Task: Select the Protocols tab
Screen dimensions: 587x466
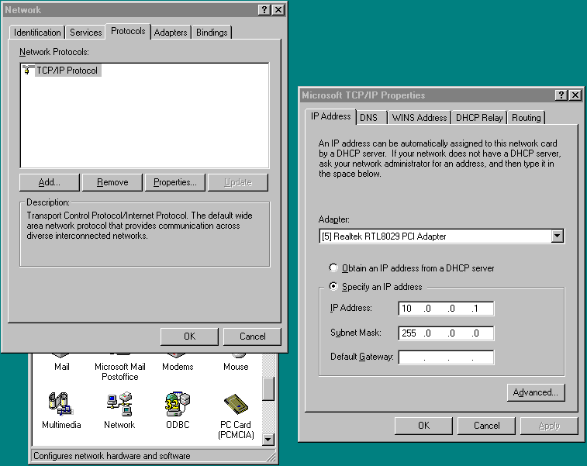Action: (x=128, y=31)
